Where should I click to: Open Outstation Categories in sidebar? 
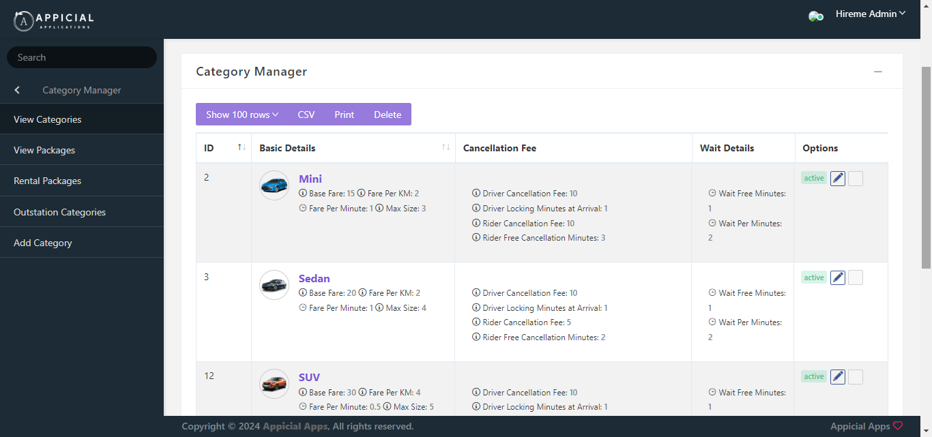point(82,212)
